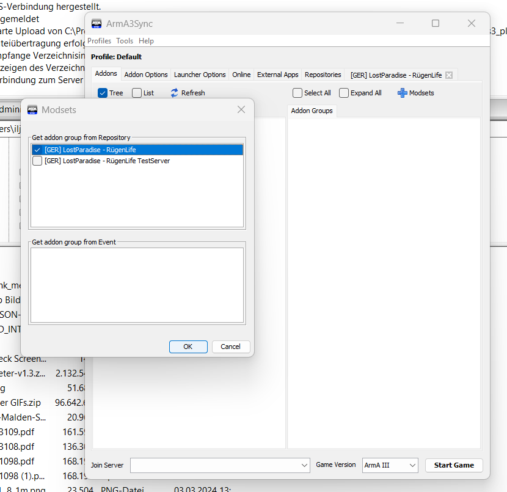Select '-Malden-S...' file in background window

(x=23, y=417)
